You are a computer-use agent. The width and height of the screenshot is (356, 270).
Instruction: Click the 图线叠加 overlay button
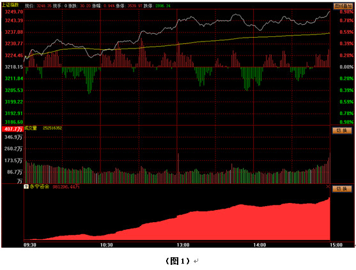pyautogui.click(x=343, y=6)
